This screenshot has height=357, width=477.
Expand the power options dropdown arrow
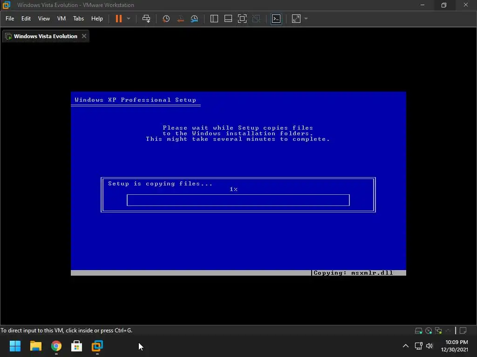[129, 19]
